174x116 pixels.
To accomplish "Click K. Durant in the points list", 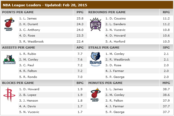I will pos(30,24).
